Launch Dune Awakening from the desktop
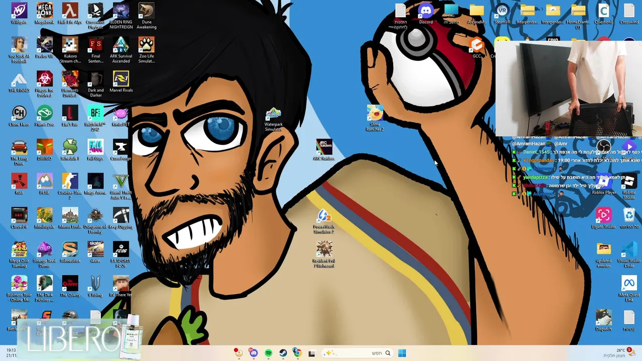The width and height of the screenshot is (642, 361). click(146, 16)
